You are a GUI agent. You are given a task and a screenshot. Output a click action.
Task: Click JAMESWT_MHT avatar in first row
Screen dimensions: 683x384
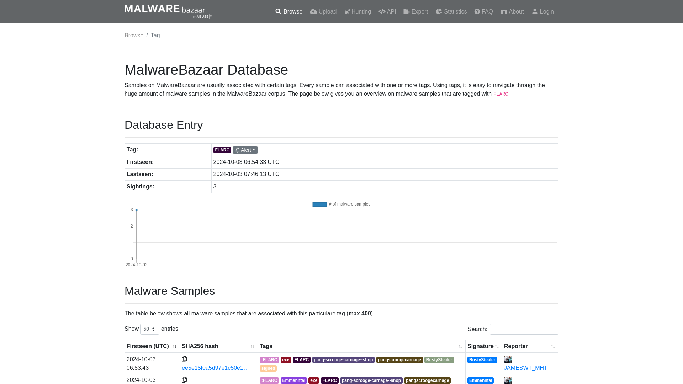tap(508, 359)
